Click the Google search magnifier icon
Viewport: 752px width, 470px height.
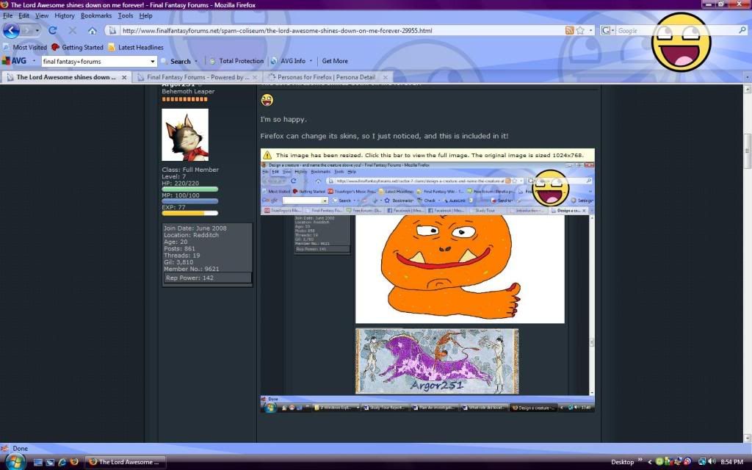tap(742, 30)
